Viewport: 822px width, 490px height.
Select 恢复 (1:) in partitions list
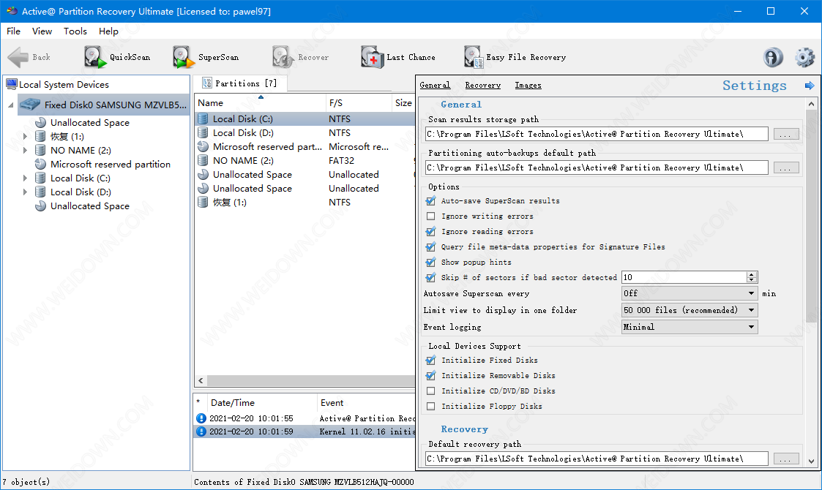pyautogui.click(x=304, y=203)
